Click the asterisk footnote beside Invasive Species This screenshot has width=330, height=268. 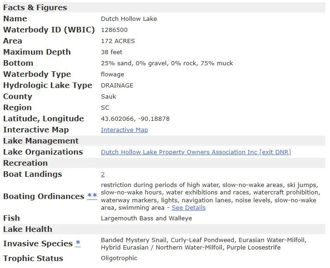coord(78,243)
